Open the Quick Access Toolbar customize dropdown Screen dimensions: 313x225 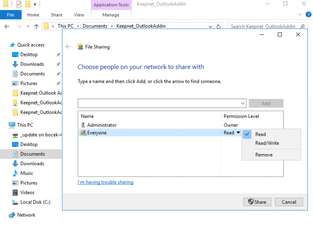[35, 4]
